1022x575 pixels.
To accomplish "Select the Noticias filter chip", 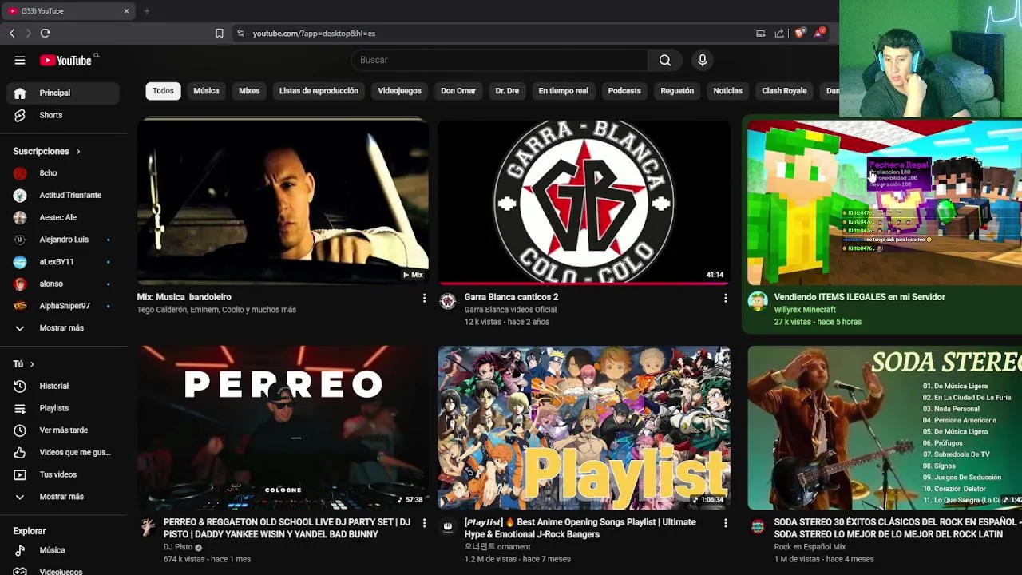I will click(x=727, y=91).
